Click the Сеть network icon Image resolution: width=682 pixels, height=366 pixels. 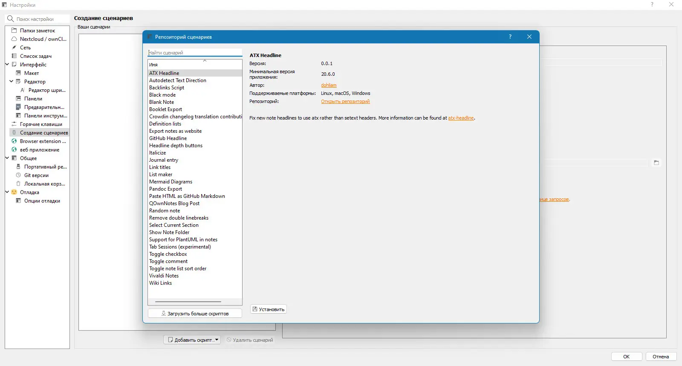pos(14,48)
